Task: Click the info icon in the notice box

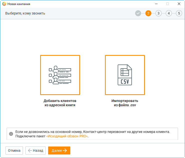Action: pos(11,134)
